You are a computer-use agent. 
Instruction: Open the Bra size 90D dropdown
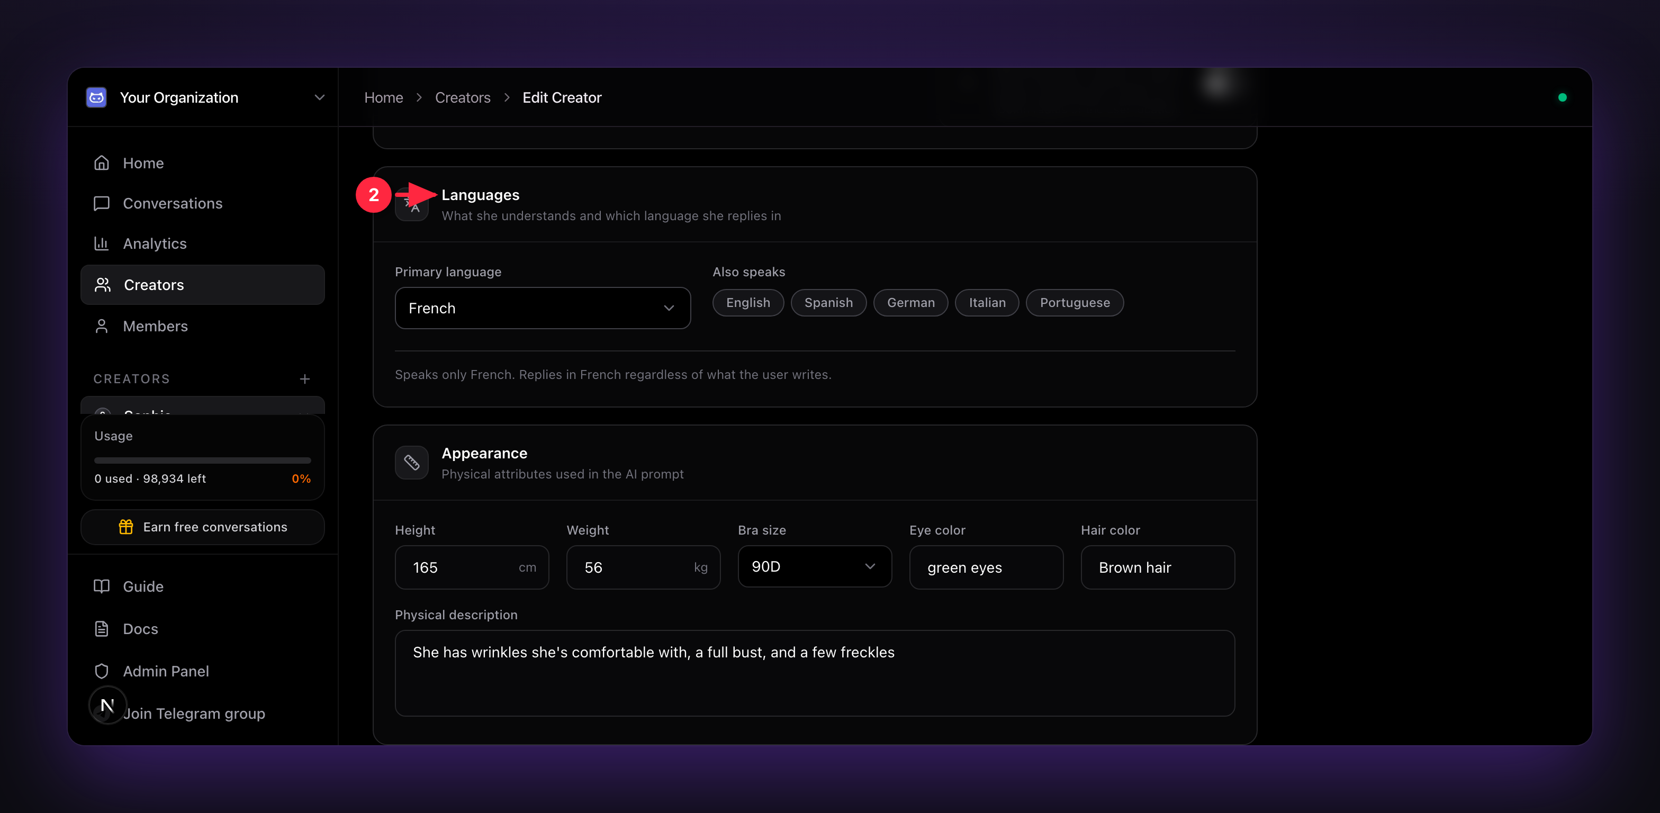click(815, 567)
